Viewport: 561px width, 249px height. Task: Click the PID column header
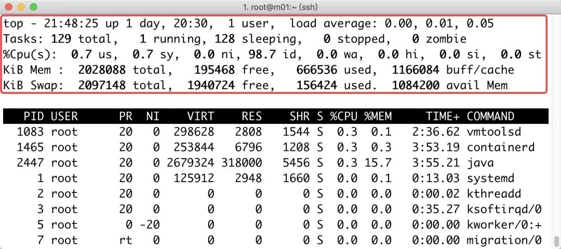coord(33,116)
